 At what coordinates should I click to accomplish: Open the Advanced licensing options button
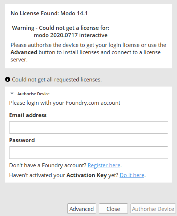click(x=82, y=209)
